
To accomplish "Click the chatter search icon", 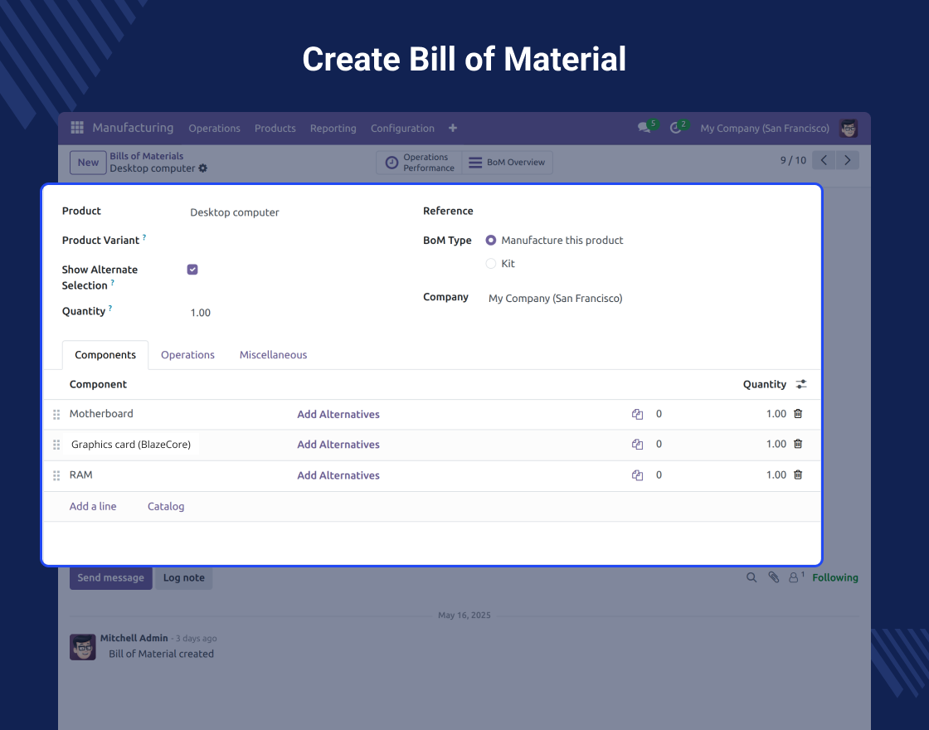I will point(751,577).
